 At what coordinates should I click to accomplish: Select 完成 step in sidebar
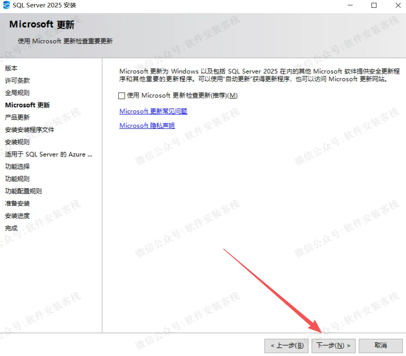pos(11,228)
